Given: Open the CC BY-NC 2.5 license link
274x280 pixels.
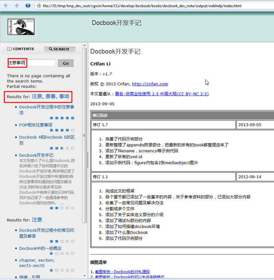Looking at the screenshot, I should [x=162, y=94].
